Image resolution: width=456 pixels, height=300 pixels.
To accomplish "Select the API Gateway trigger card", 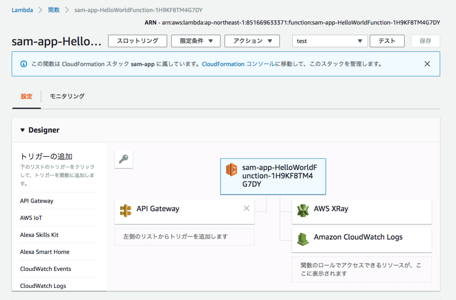I will pyautogui.click(x=184, y=211).
